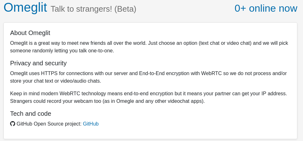The height and width of the screenshot is (141, 303).
Task: Click the "Privacy and security" heading
Action: (38, 63)
